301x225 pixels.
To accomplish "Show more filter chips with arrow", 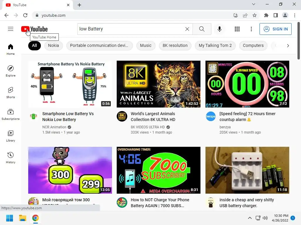I will pos(288,45).
